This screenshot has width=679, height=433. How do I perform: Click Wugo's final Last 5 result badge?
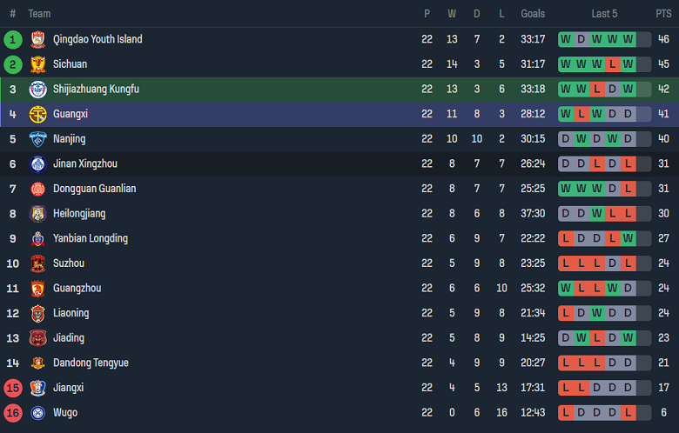tap(629, 413)
